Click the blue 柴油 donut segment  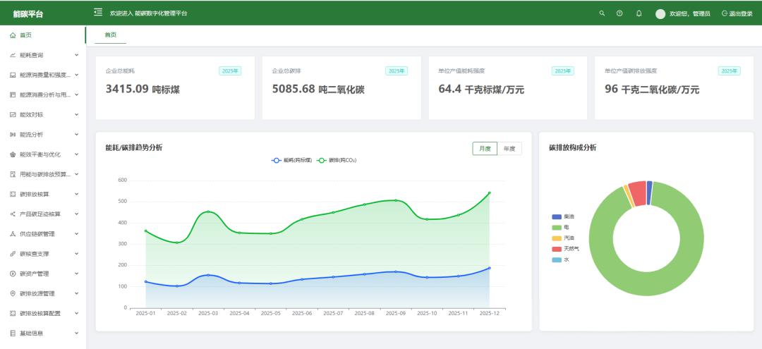[x=650, y=192]
